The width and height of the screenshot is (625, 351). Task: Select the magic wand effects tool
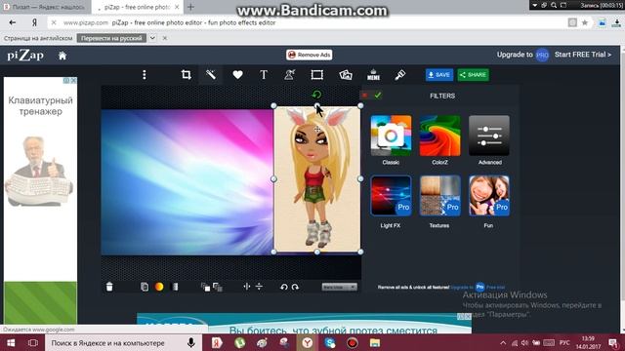click(211, 75)
